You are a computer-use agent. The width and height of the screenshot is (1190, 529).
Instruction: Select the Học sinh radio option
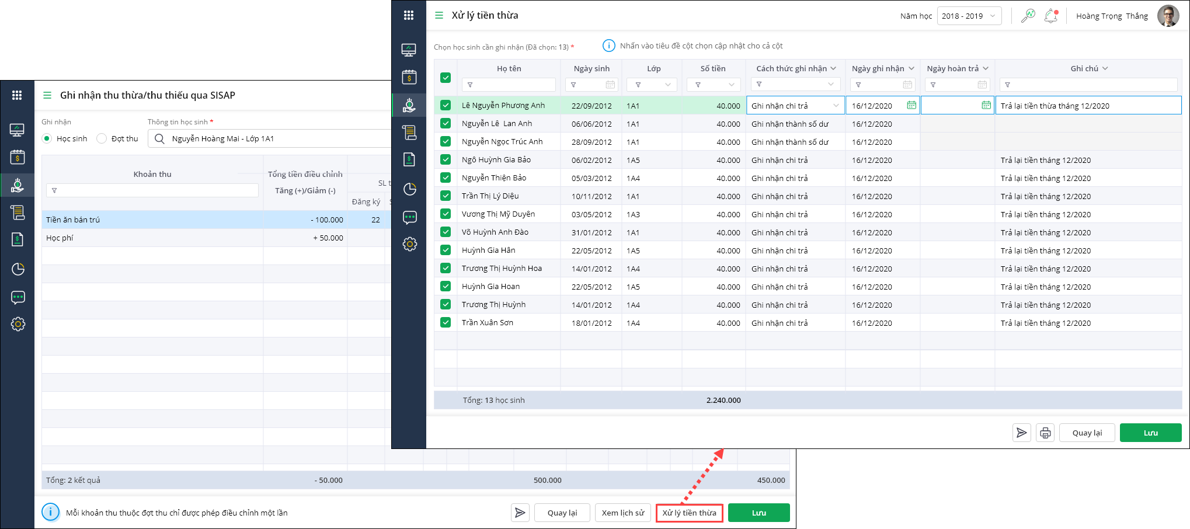pos(47,138)
